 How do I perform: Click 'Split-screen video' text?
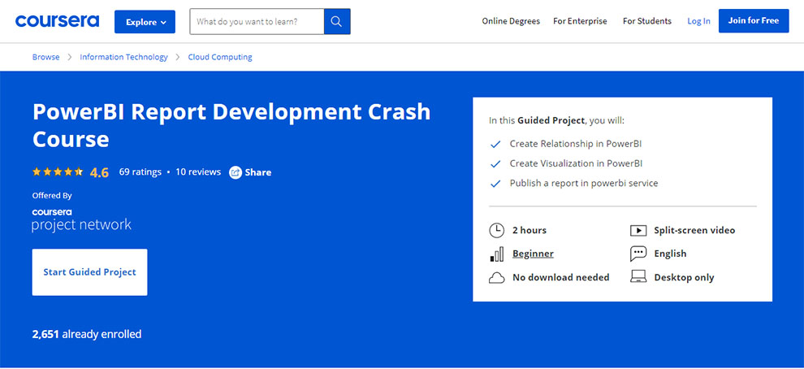694,231
